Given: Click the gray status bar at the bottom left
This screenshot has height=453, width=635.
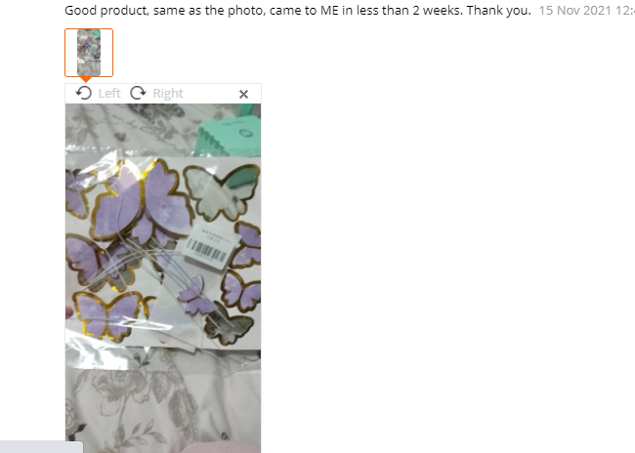Looking at the screenshot, I should 41,447.
